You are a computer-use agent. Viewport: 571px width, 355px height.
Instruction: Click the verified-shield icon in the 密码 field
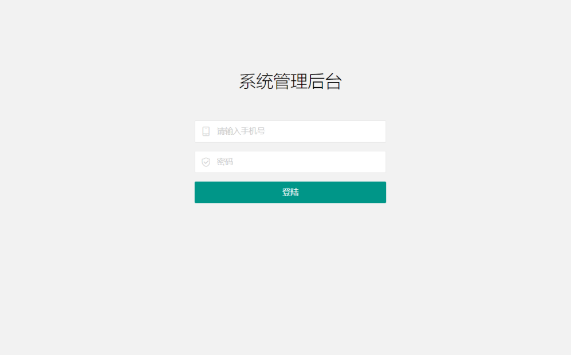point(206,162)
